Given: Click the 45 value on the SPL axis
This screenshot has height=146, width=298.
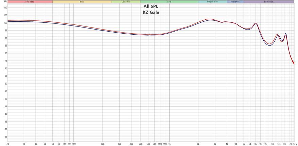Looking at the screenshot, I should click(x=6, y=106).
